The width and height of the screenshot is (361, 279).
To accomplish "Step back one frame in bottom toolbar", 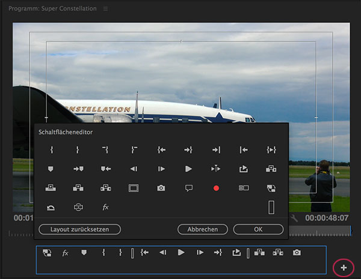I will (x=162, y=253).
